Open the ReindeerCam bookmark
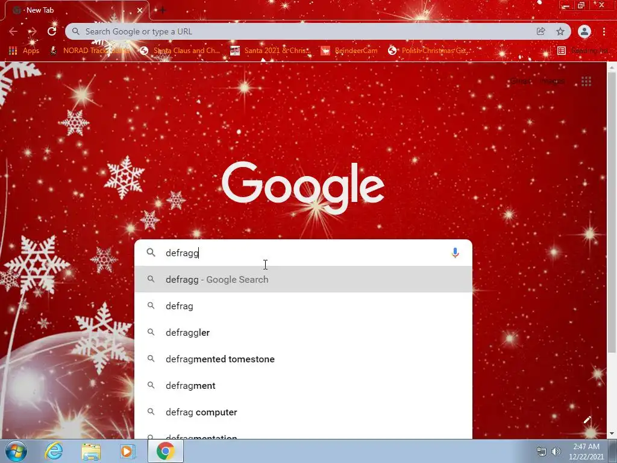Viewport: 617px width, 463px height. tap(349, 51)
